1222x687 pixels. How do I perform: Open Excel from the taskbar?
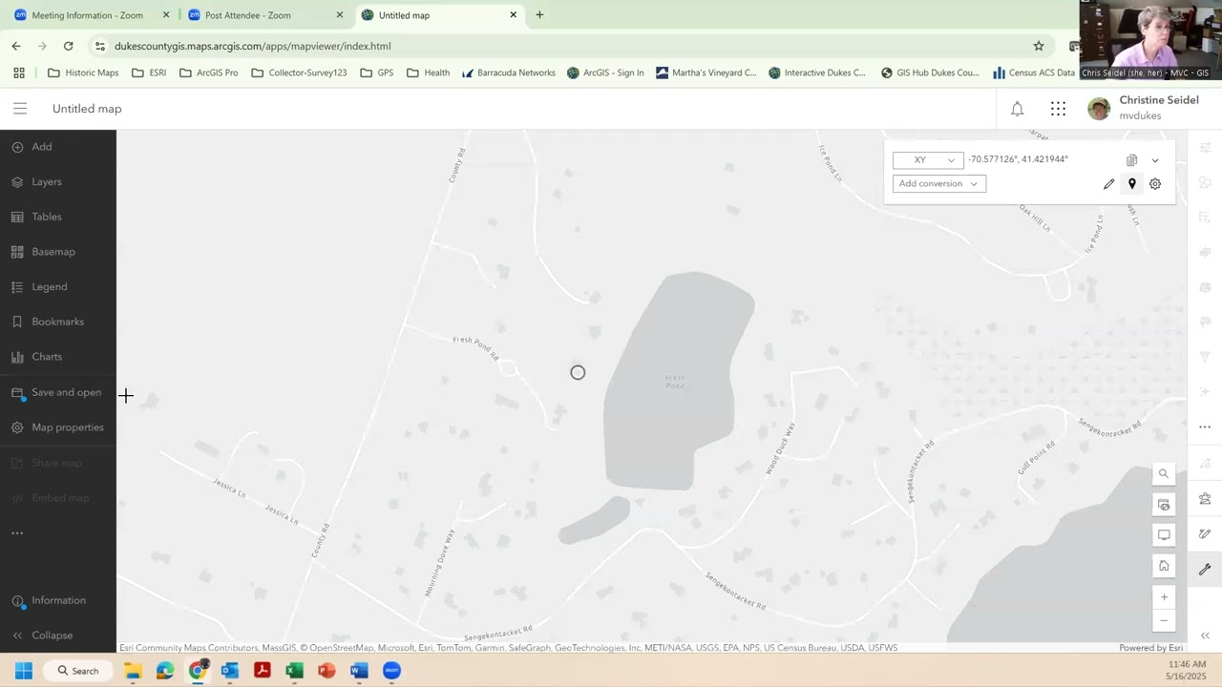(294, 671)
